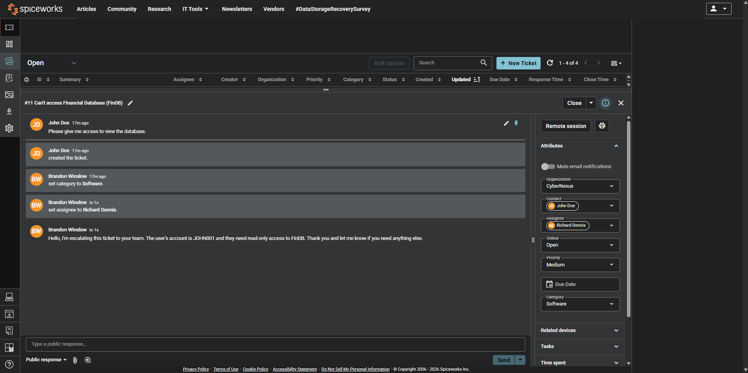Screen dimensions: 748x373
Task: Pin John Doe's first comment
Action: [x=516, y=123]
